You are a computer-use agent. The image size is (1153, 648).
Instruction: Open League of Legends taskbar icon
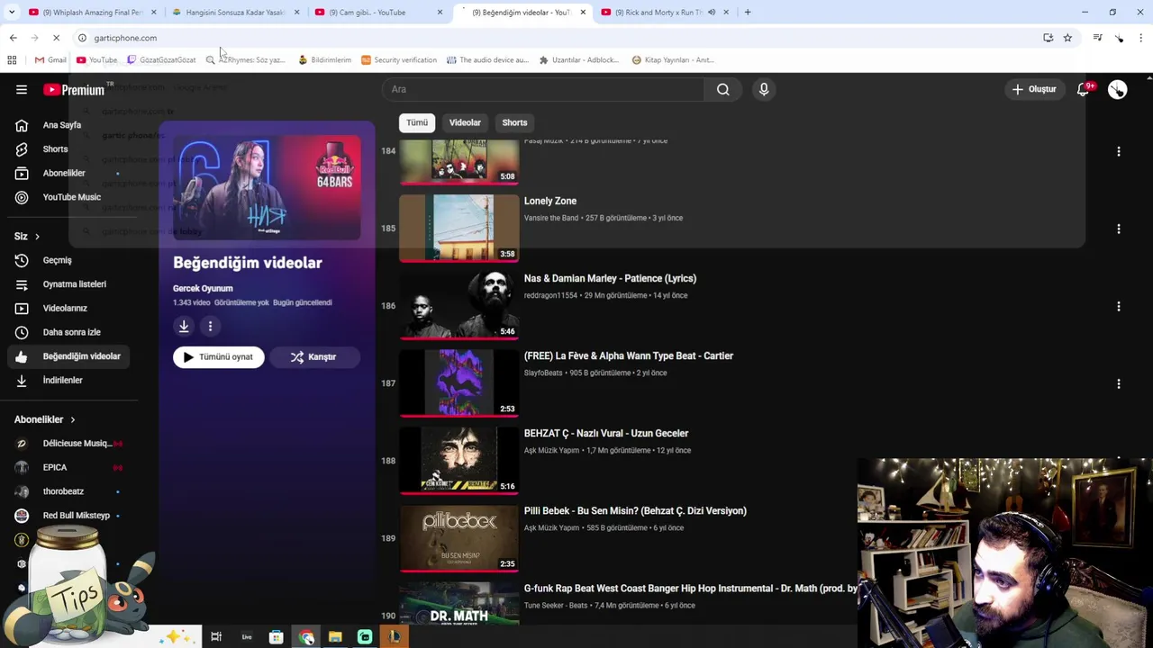395,637
